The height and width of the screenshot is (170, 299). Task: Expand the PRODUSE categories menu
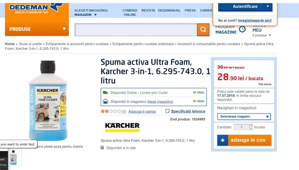37,29
